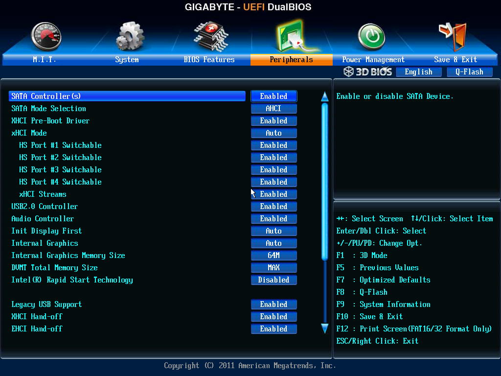501x376 pixels.
Task: Select the SATA Controller(s) row label
Action: [x=127, y=96]
